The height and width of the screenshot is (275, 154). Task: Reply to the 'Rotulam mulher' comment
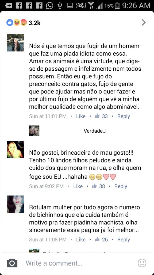pos(124,240)
